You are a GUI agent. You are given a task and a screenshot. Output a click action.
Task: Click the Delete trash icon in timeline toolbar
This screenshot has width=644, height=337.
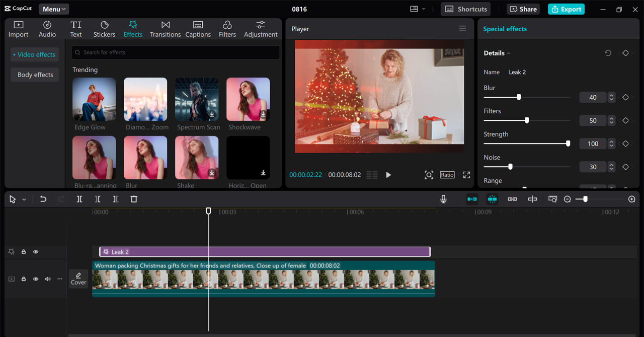(x=134, y=199)
